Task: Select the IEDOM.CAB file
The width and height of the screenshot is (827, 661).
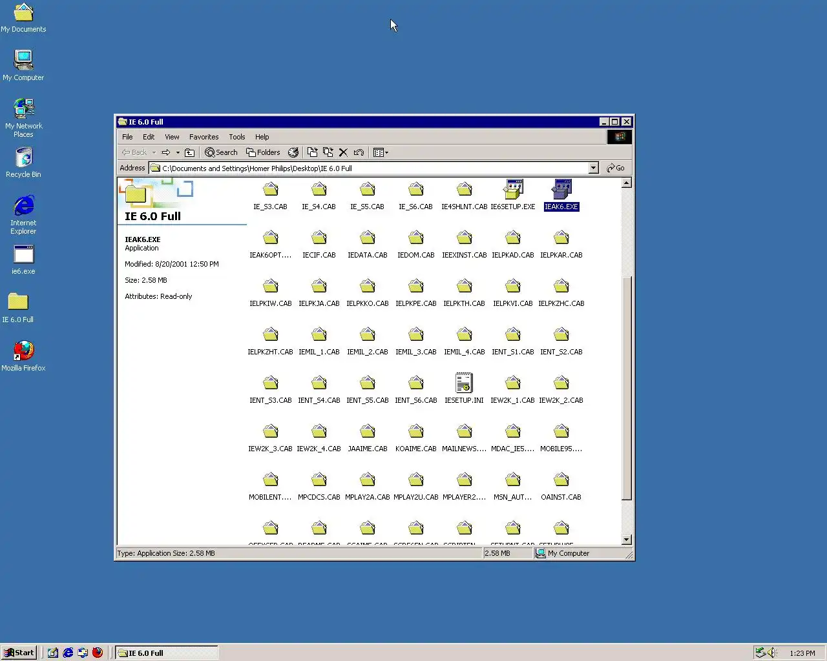Action: pos(415,244)
